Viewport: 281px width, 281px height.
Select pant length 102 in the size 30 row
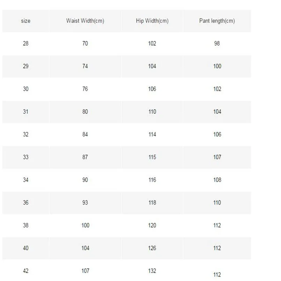217,89
